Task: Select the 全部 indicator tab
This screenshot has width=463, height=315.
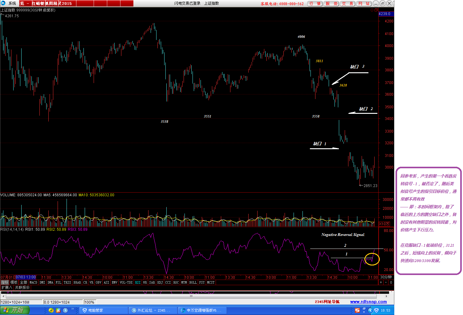Action: [x=23, y=282]
